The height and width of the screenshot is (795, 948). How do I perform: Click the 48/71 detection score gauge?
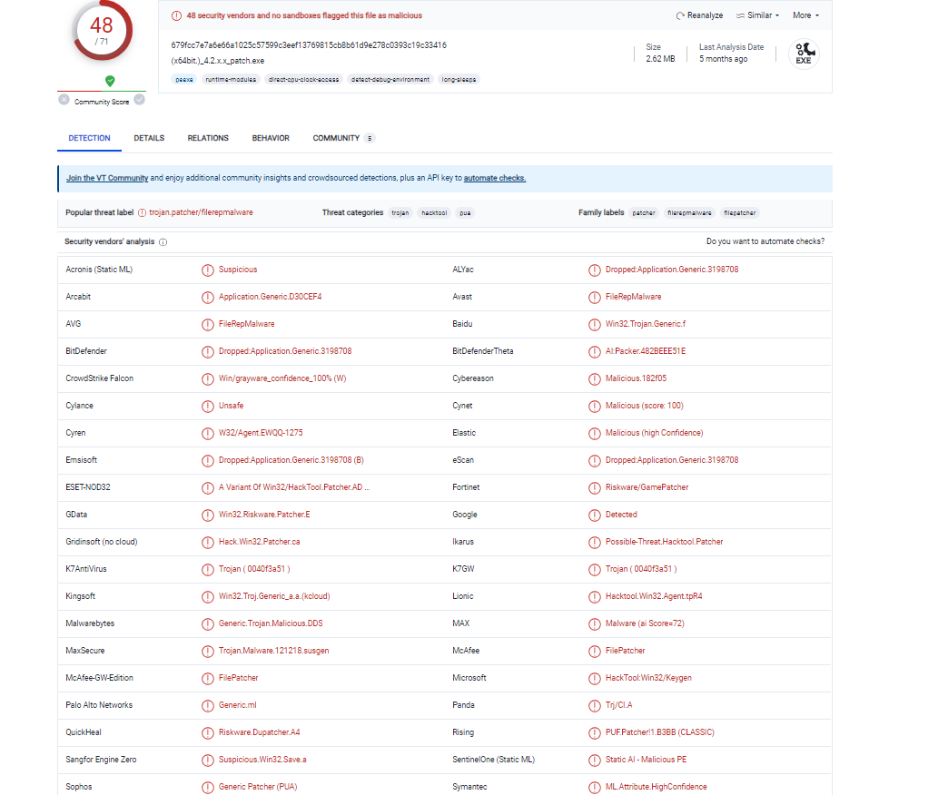pyautogui.click(x=103, y=30)
